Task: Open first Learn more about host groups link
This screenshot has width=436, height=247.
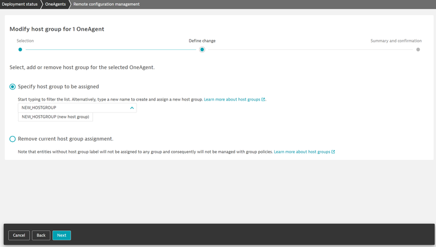Action: point(232,99)
